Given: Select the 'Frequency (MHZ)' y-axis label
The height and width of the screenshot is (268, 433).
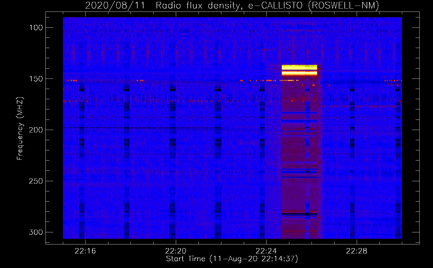Looking at the screenshot, I should [20, 128].
